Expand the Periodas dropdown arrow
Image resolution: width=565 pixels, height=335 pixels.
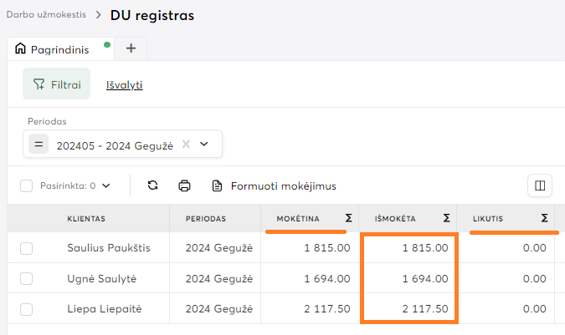203,144
